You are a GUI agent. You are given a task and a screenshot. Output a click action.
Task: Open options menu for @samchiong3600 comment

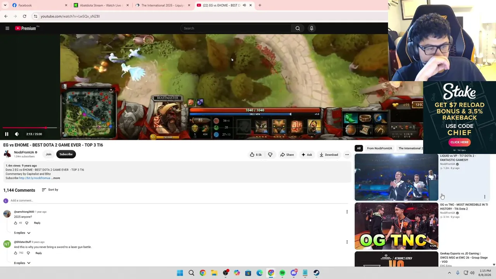click(x=347, y=212)
